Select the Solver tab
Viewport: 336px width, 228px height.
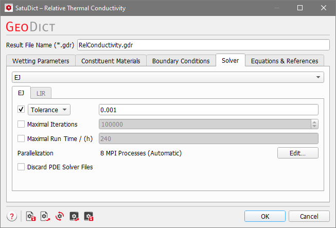coord(231,60)
